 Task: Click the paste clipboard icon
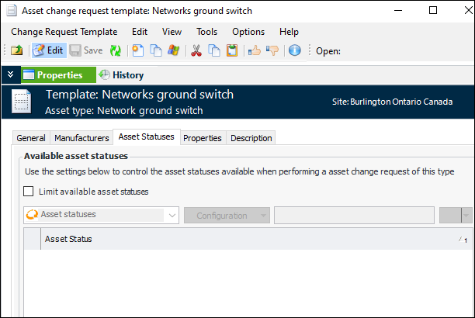click(x=231, y=51)
